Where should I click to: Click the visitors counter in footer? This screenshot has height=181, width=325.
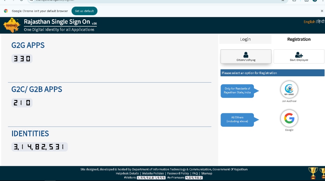151,178
